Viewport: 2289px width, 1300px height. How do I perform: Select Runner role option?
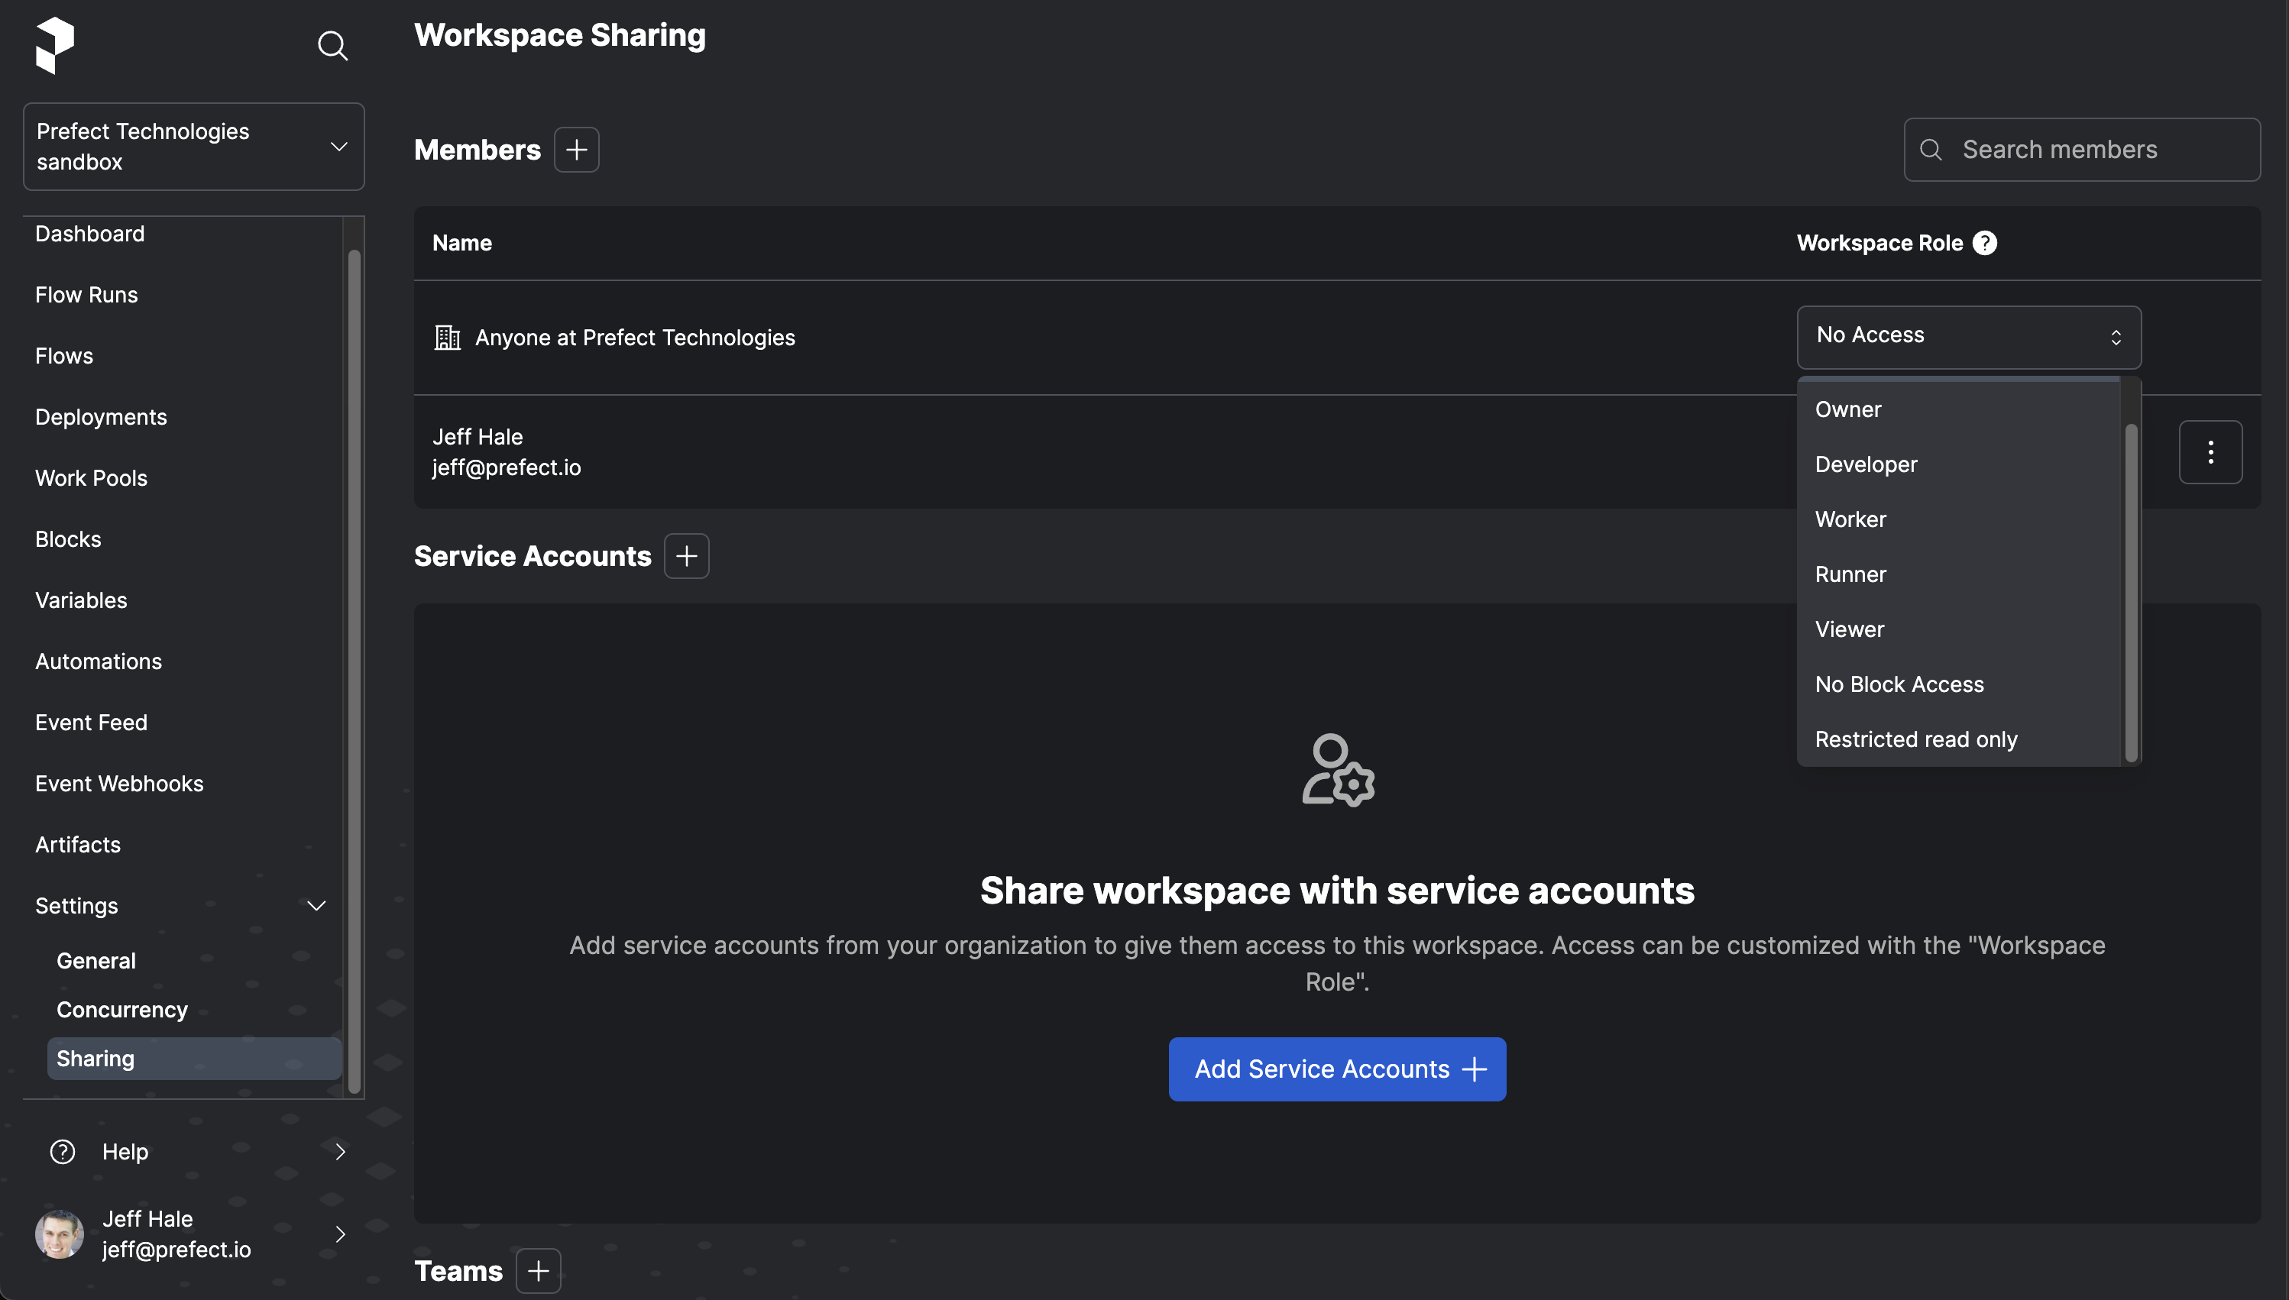pos(1958,574)
